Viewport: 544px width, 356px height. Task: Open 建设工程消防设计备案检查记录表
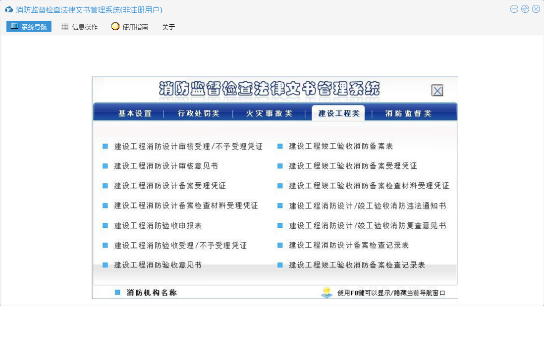349,245
